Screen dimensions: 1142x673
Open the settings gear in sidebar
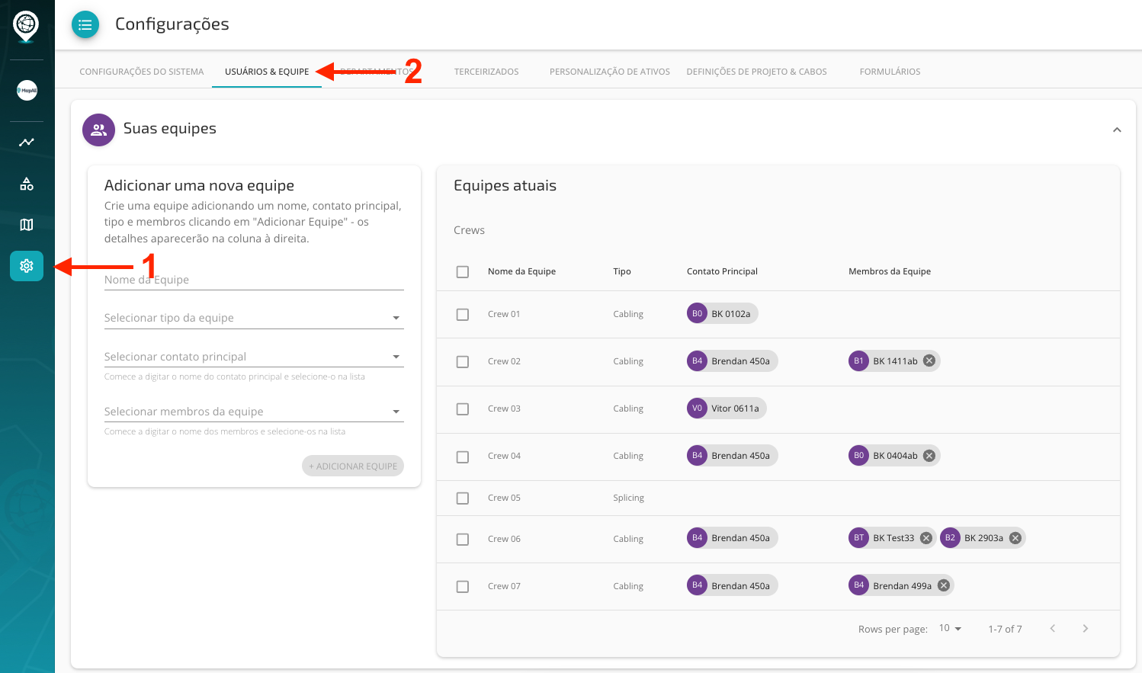point(27,266)
